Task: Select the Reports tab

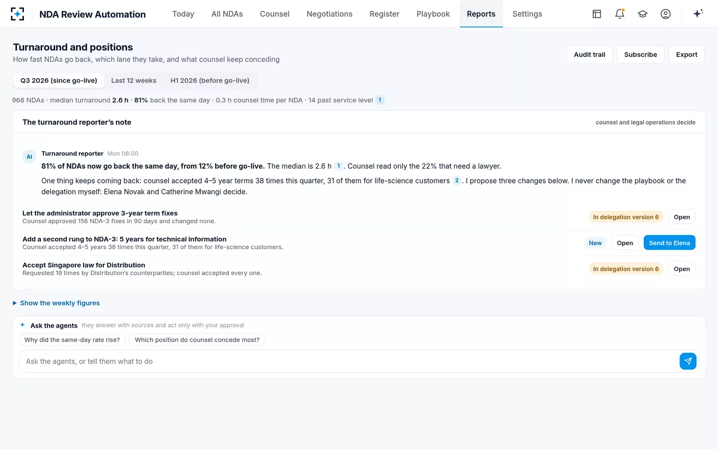Action: coord(481,14)
